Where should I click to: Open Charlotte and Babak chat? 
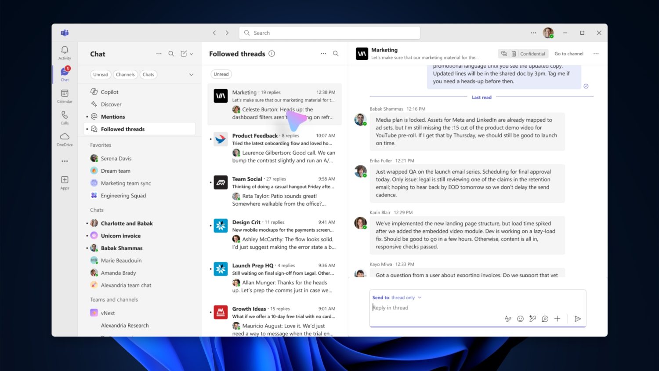point(139,223)
